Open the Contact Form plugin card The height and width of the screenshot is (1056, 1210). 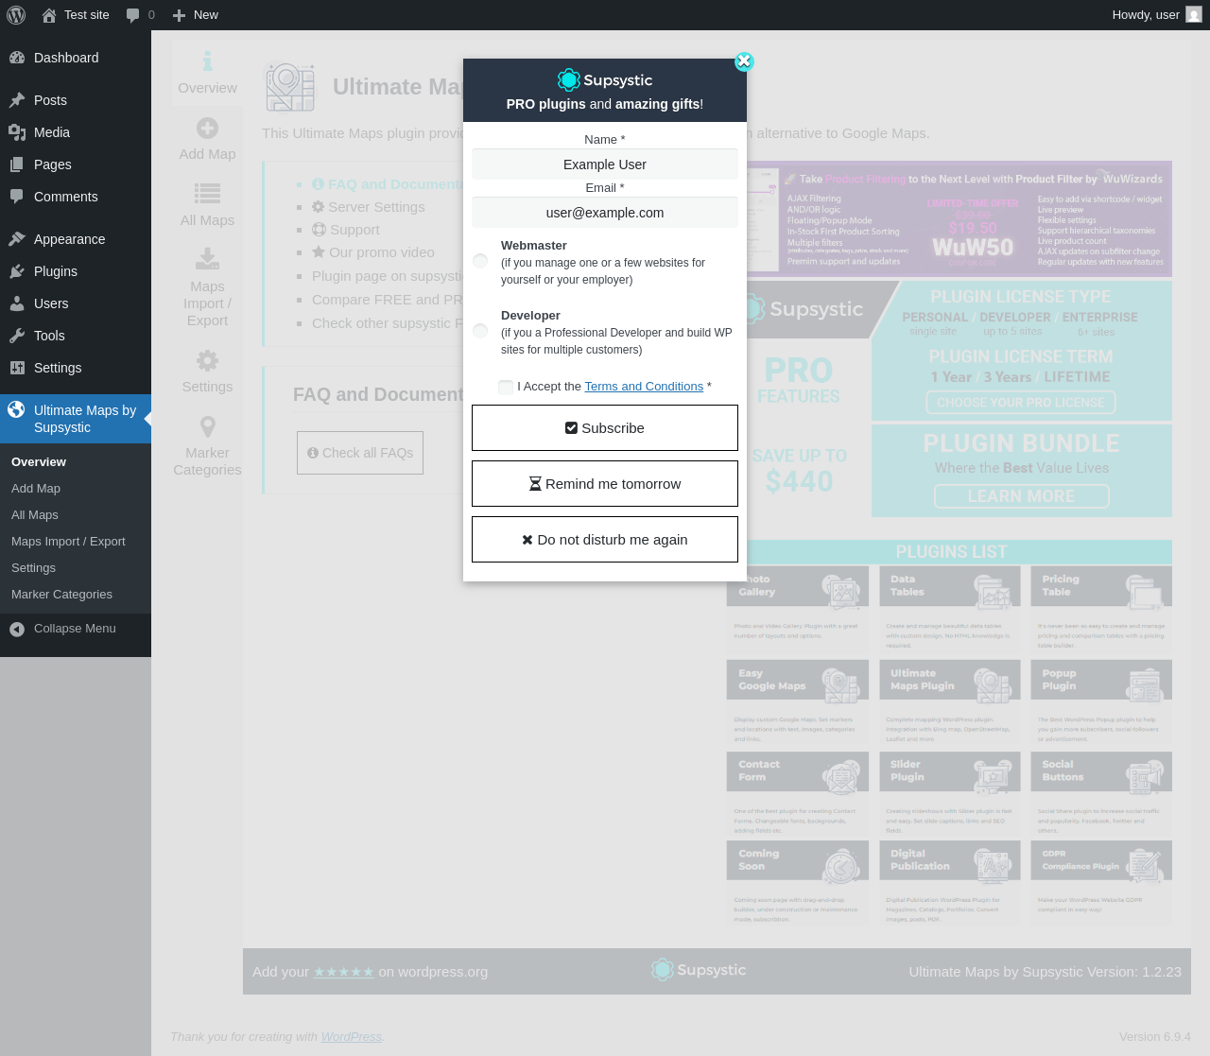(x=798, y=793)
